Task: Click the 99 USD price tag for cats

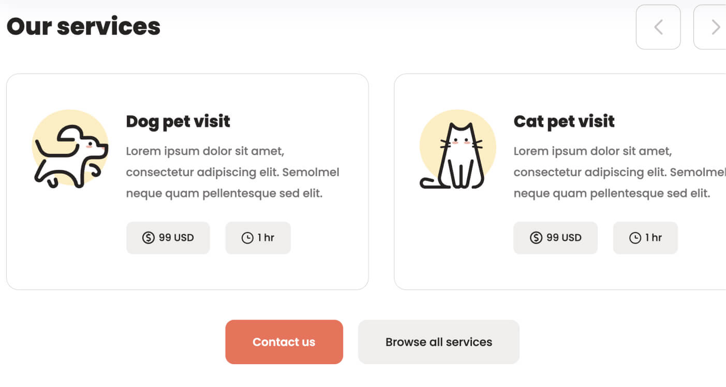Action: [555, 238]
